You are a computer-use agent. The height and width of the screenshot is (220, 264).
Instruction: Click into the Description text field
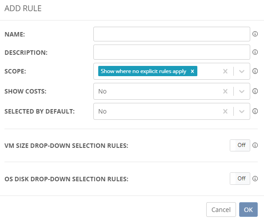[x=172, y=52]
